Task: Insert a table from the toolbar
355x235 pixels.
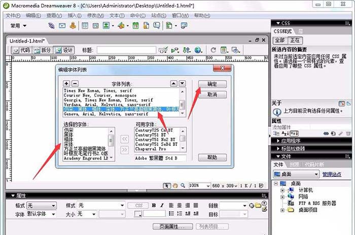Action: pos(85,25)
